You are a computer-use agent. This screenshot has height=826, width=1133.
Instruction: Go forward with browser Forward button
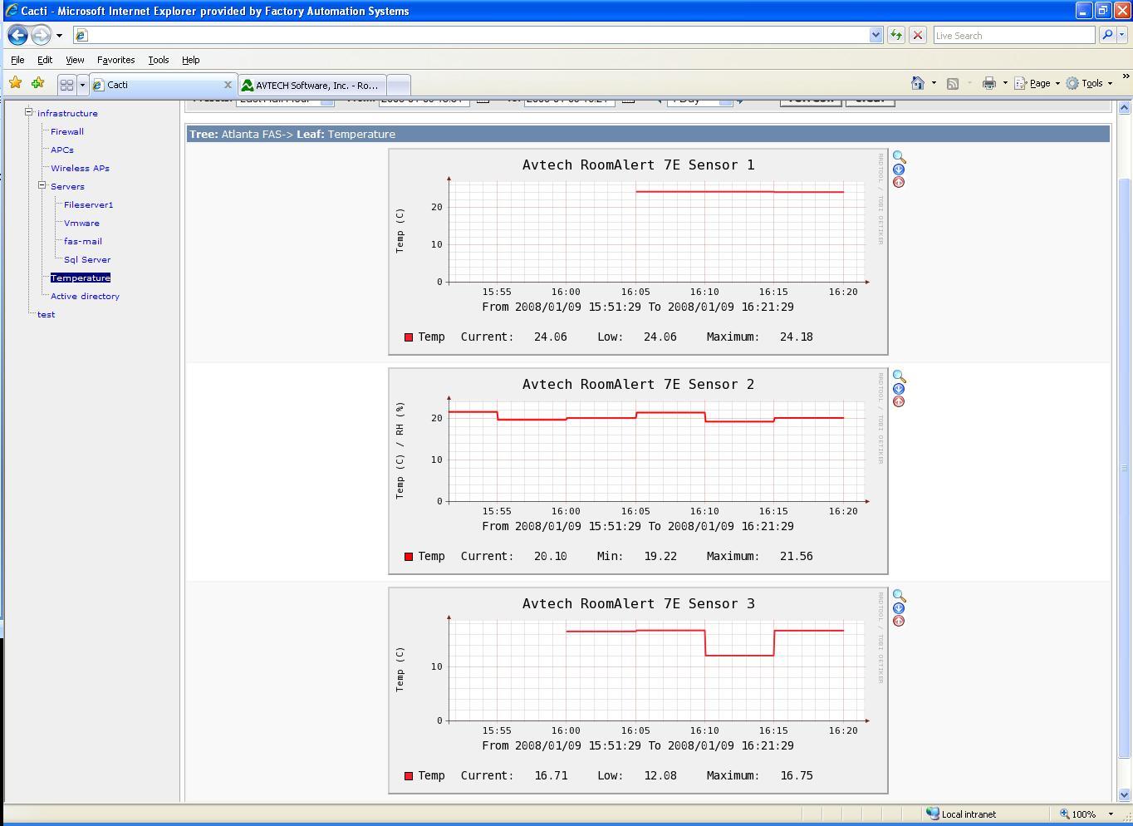[41, 35]
